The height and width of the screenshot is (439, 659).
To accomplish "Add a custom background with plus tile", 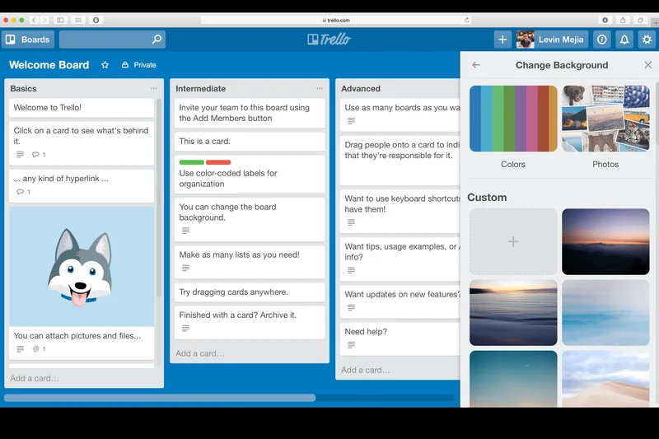I will (x=513, y=241).
